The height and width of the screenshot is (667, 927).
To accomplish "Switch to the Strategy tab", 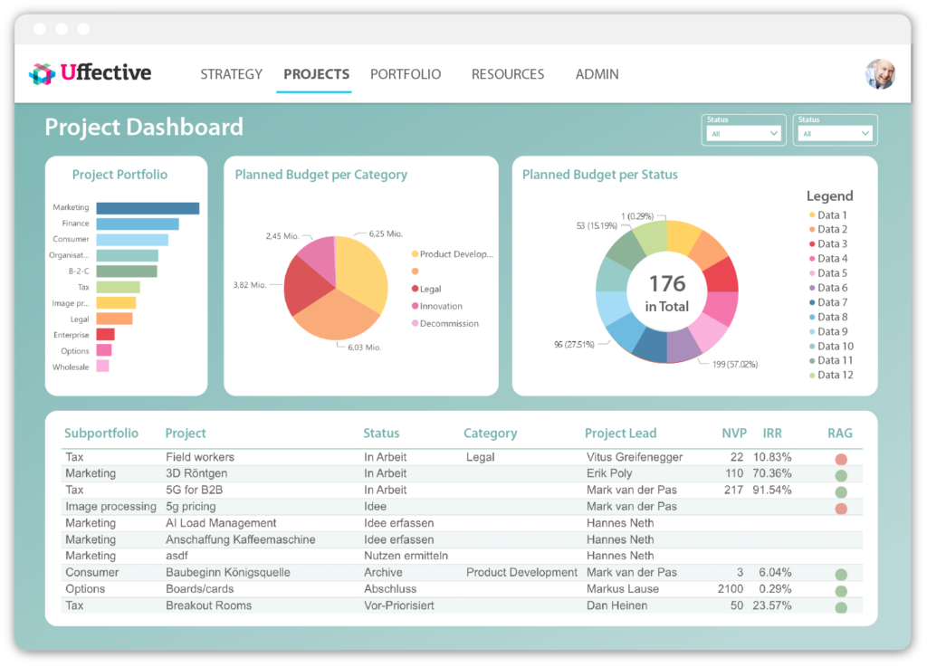I will click(x=231, y=74).
